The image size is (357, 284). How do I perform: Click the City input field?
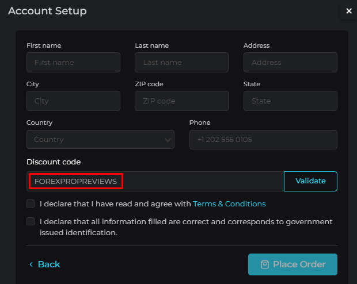[73, 101]
